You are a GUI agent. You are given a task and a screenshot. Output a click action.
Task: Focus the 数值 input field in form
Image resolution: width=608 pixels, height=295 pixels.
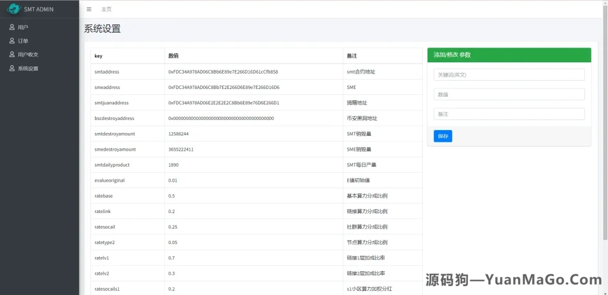pyautogui.click(x=509, y=94)
